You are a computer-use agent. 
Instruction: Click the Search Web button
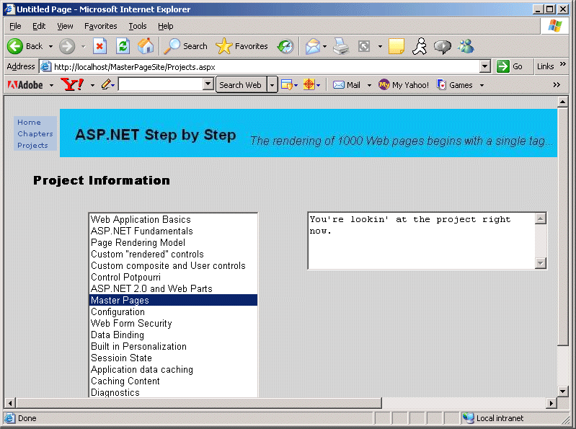point(241,85)
